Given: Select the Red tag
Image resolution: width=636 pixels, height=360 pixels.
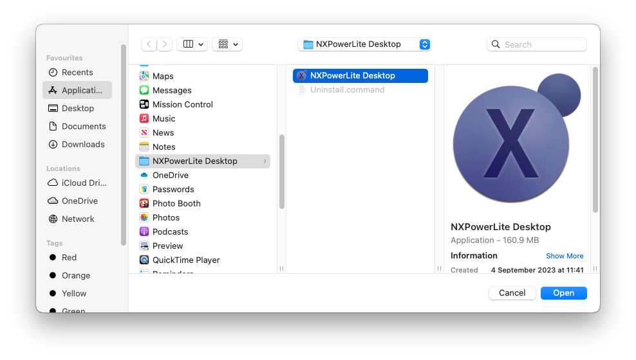Looking at the screenshot, I should coord(69,258).
